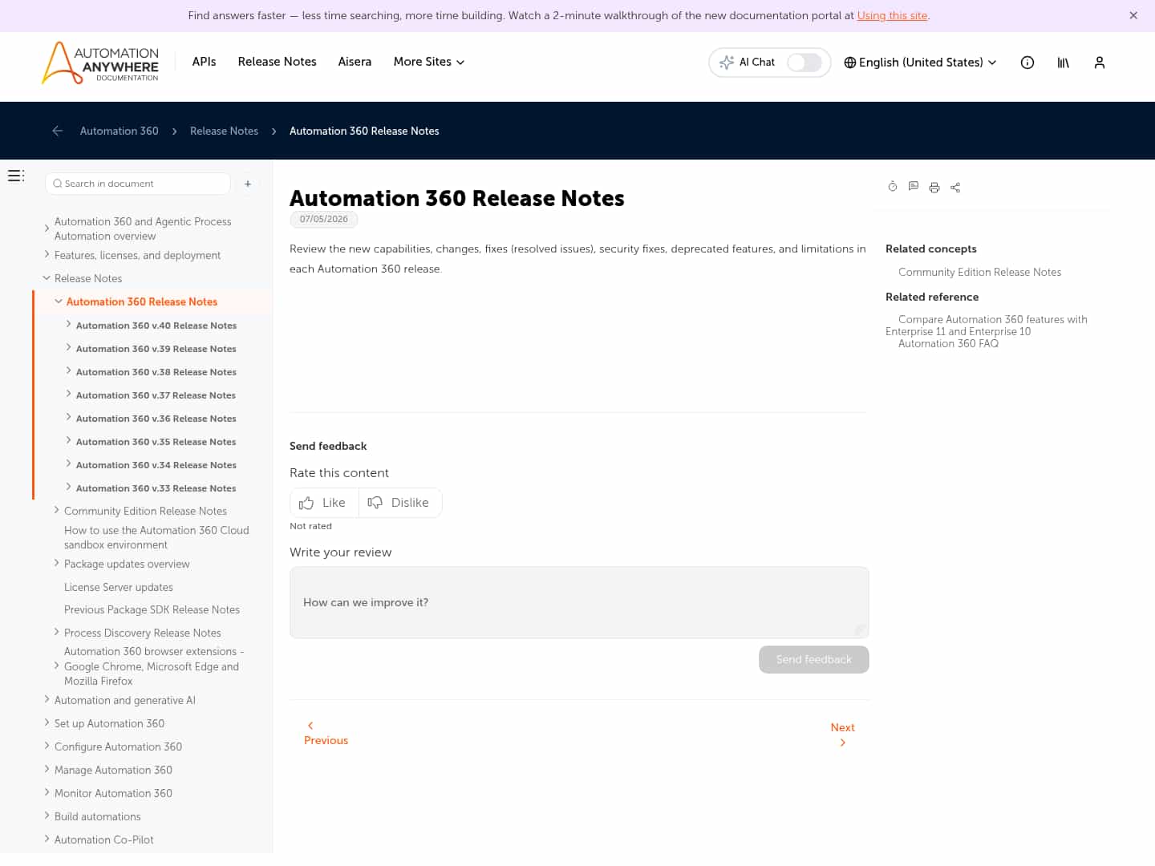
Task: Expand Community Edition Release Notes in sidebar
Action: coord(56,510)
